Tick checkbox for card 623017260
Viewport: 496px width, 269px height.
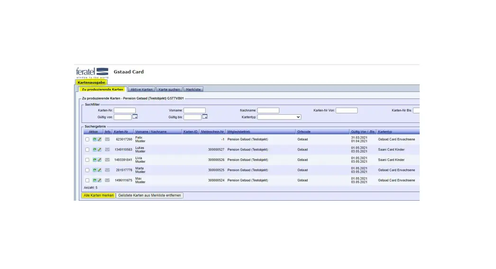87,139
